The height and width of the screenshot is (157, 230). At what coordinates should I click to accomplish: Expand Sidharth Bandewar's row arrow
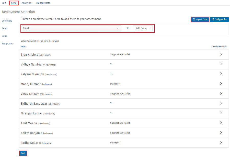pos(221,103)
